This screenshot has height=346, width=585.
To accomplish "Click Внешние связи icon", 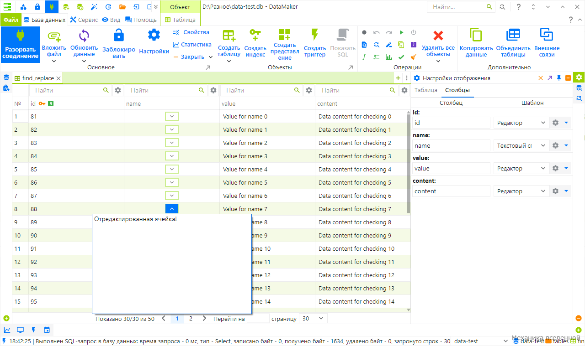I will point(547,36).
